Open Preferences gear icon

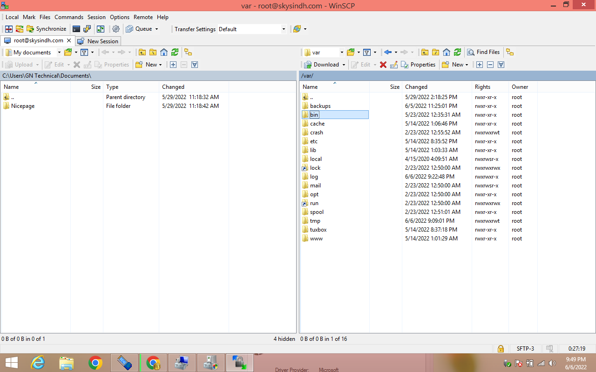point(116,29)
